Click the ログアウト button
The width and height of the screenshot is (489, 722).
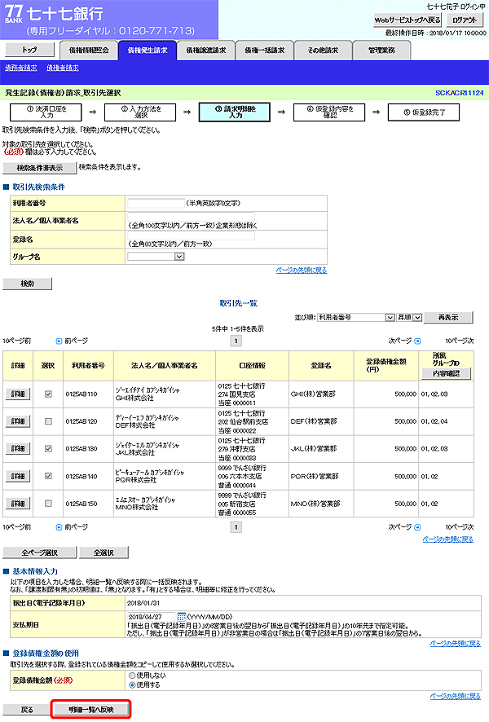tap(465, 20)
